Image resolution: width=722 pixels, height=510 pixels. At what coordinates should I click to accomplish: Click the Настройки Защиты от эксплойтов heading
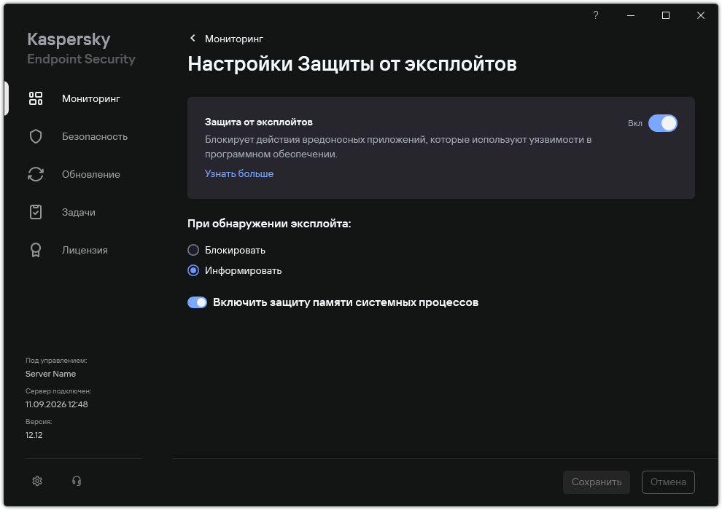pos(352,64)
